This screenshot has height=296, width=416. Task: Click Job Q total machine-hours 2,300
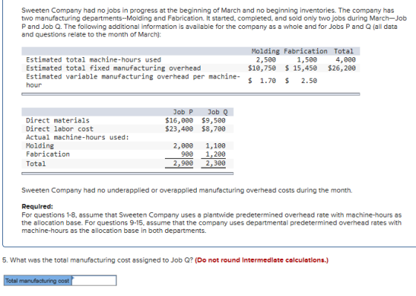tap(215, 163)
